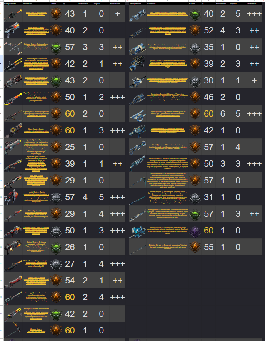
Task: Click the green skull icon beside 26 percent
Action: point(56,247)
